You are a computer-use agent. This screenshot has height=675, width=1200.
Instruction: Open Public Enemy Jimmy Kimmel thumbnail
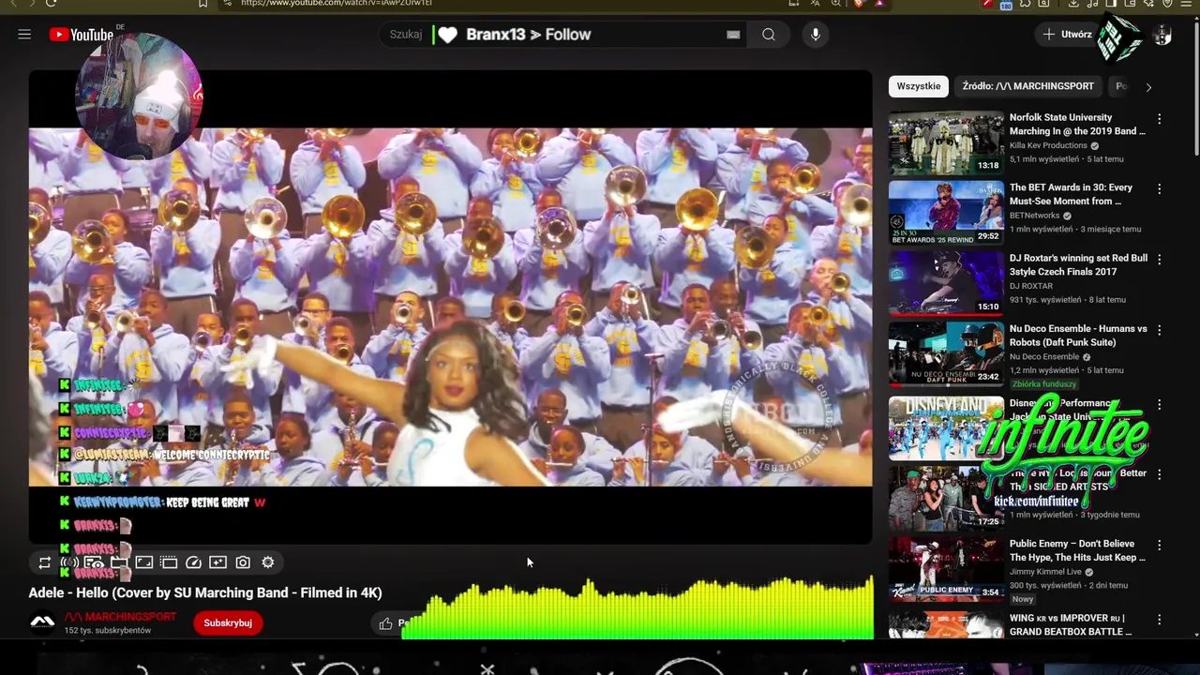point(946,568)
